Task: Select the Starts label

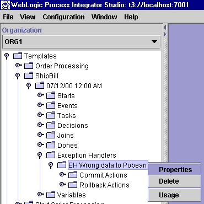Action: [x=66, y=95]
